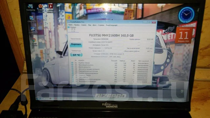Screen dimensions: 210x118
Task: Click the 37 °C temperature button
Action: tap(76, 55)
